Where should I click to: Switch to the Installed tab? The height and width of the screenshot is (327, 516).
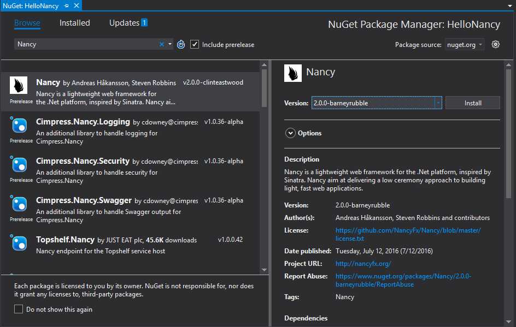(75, 23)
